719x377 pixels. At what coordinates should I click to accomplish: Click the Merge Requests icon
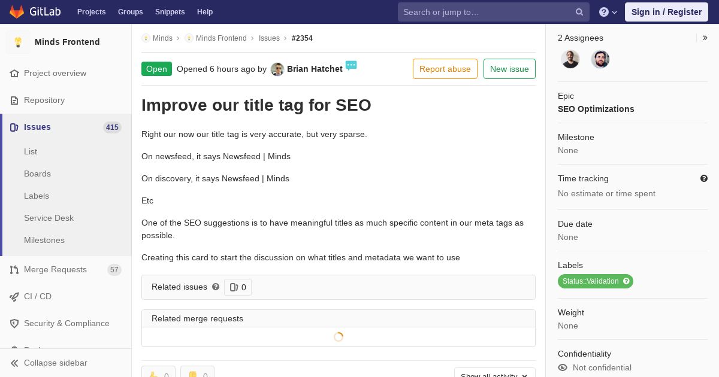14,269
